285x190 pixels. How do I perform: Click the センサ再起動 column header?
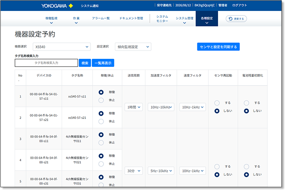[x=223, y=76]
